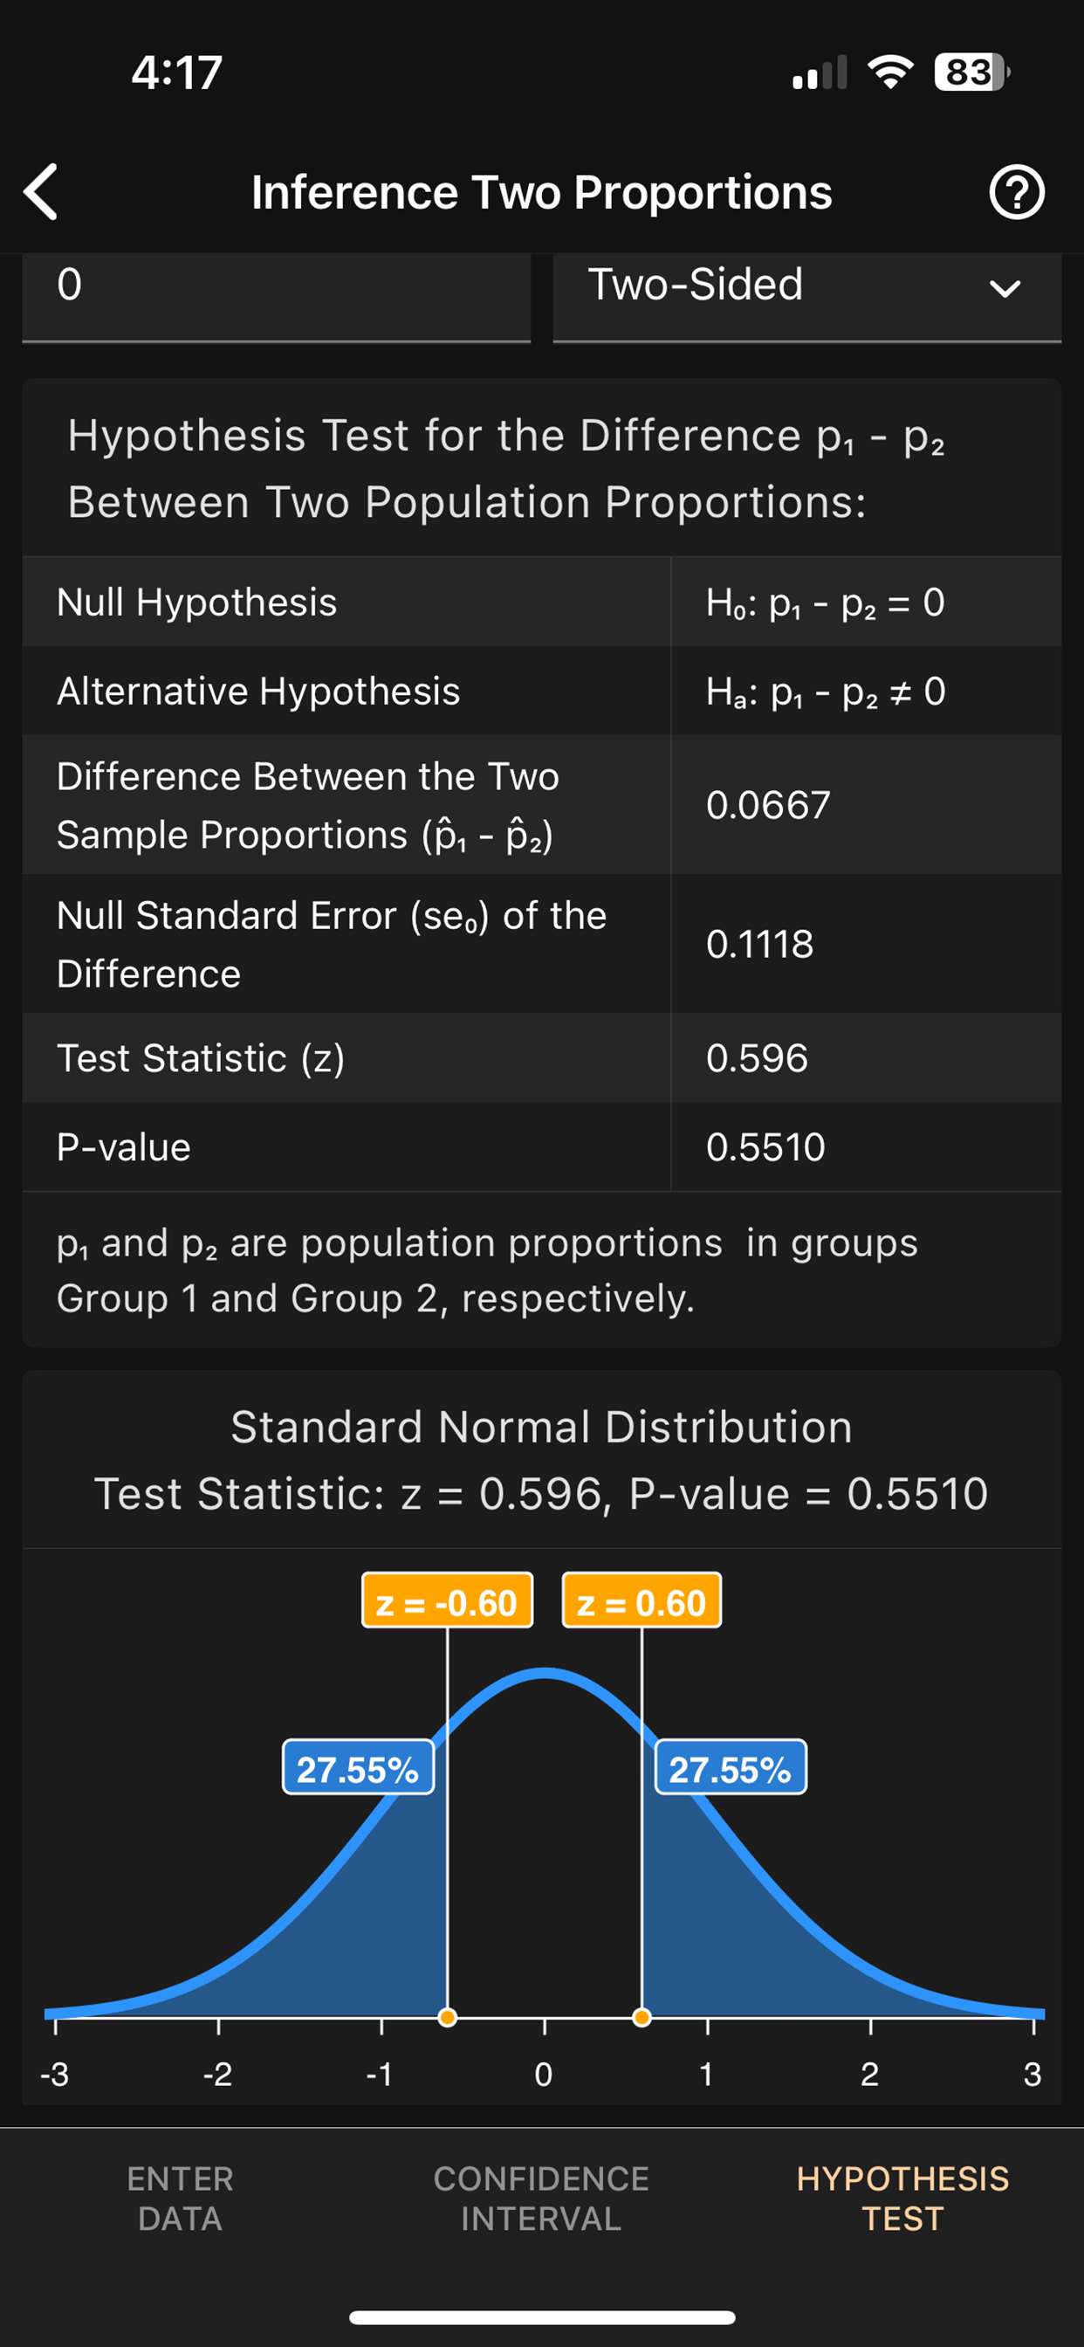Click the chevron beside Two-Sided
Viewport: 1084px width, 2347px height.
click(x=1004, y=289)
